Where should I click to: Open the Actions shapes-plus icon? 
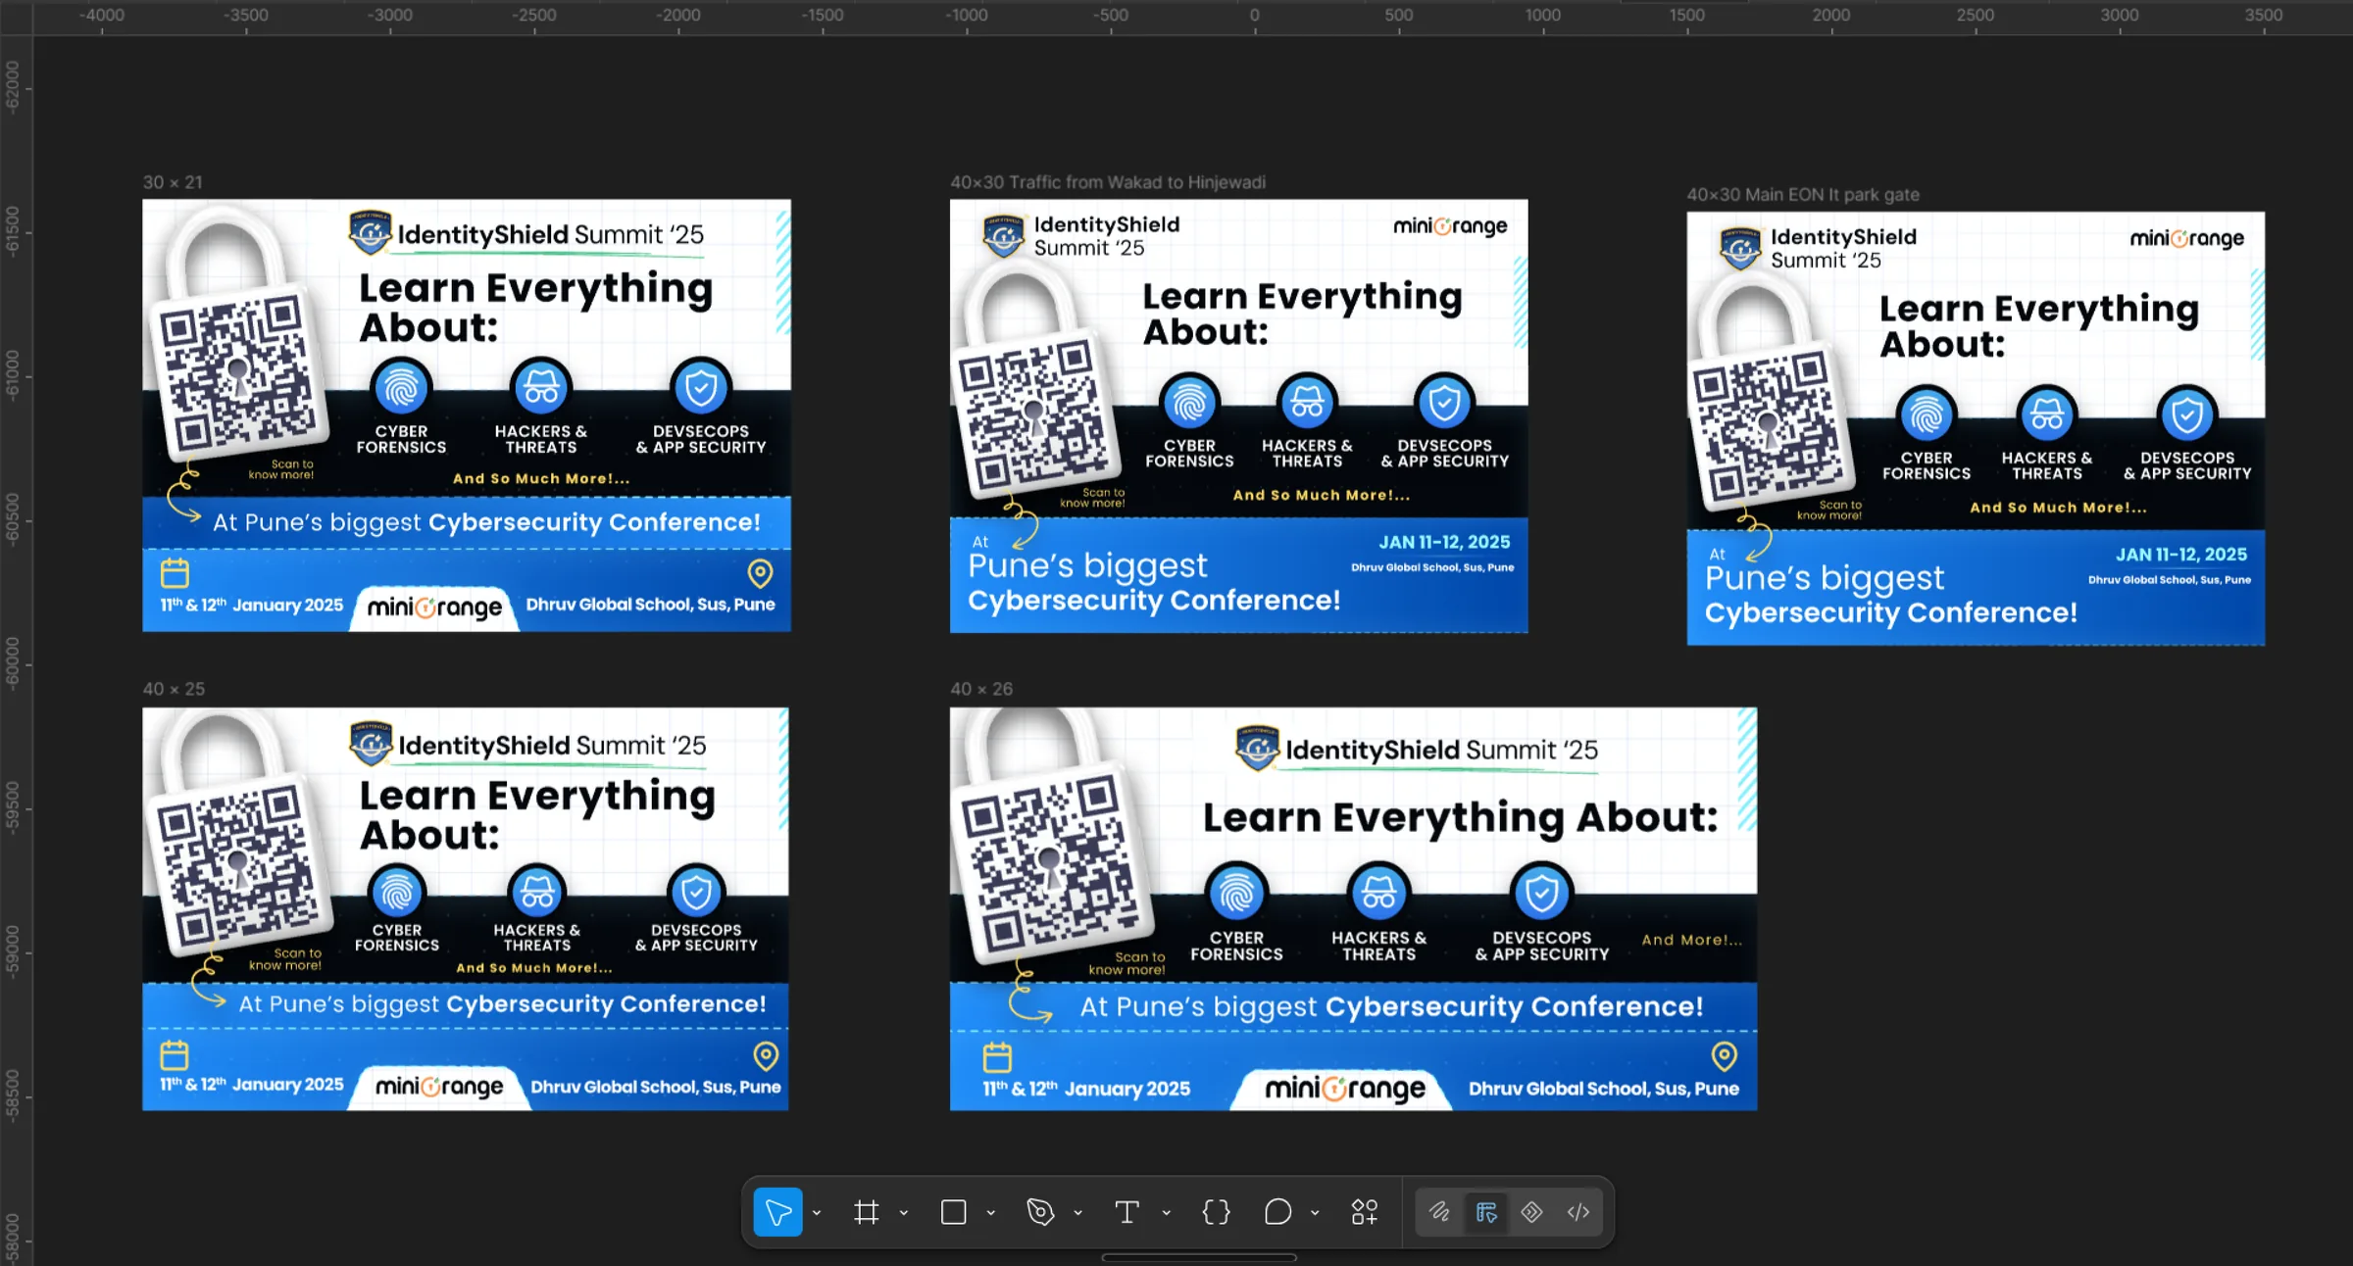click(x=1365, y=1212)
